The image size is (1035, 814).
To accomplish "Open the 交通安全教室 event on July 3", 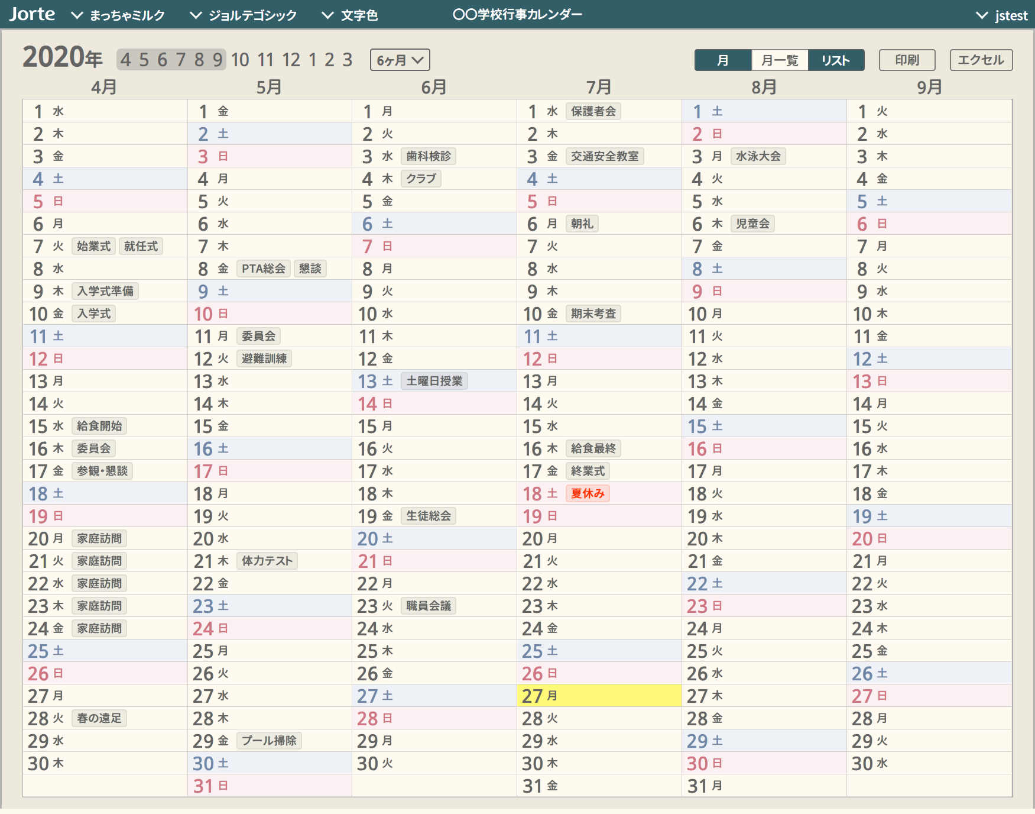I will pos(605,156).
